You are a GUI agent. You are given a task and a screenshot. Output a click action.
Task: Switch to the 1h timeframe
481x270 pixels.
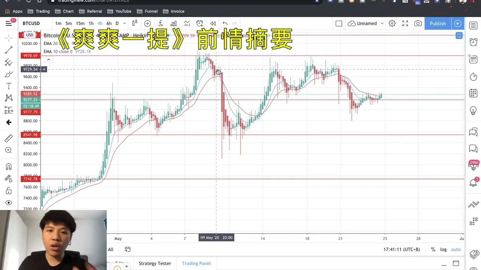tap(91, 24)
